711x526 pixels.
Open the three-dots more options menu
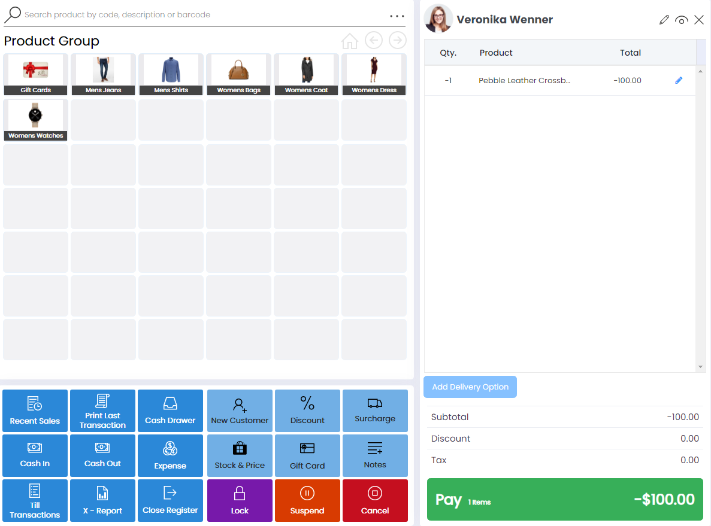coord(397,16)
